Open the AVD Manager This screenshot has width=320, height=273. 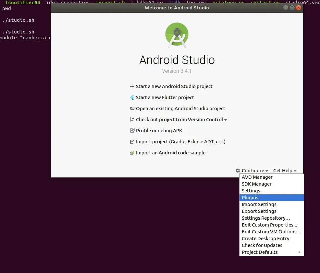(257, 177)
